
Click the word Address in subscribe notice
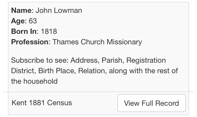coord(84,61)
